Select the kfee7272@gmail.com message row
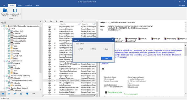 pyautogui.click(x=69, y=83)
